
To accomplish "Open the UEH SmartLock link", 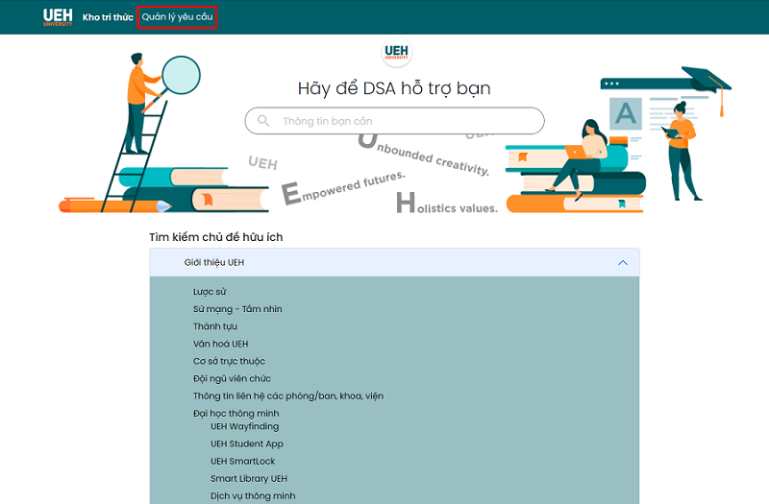I will tap(243, 462).
